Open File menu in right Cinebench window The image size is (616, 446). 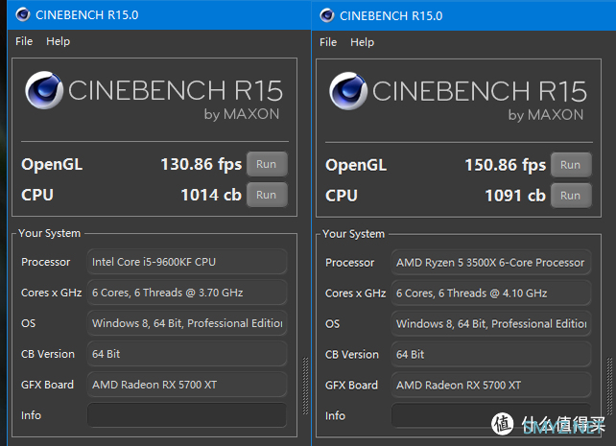pos(328,42)
